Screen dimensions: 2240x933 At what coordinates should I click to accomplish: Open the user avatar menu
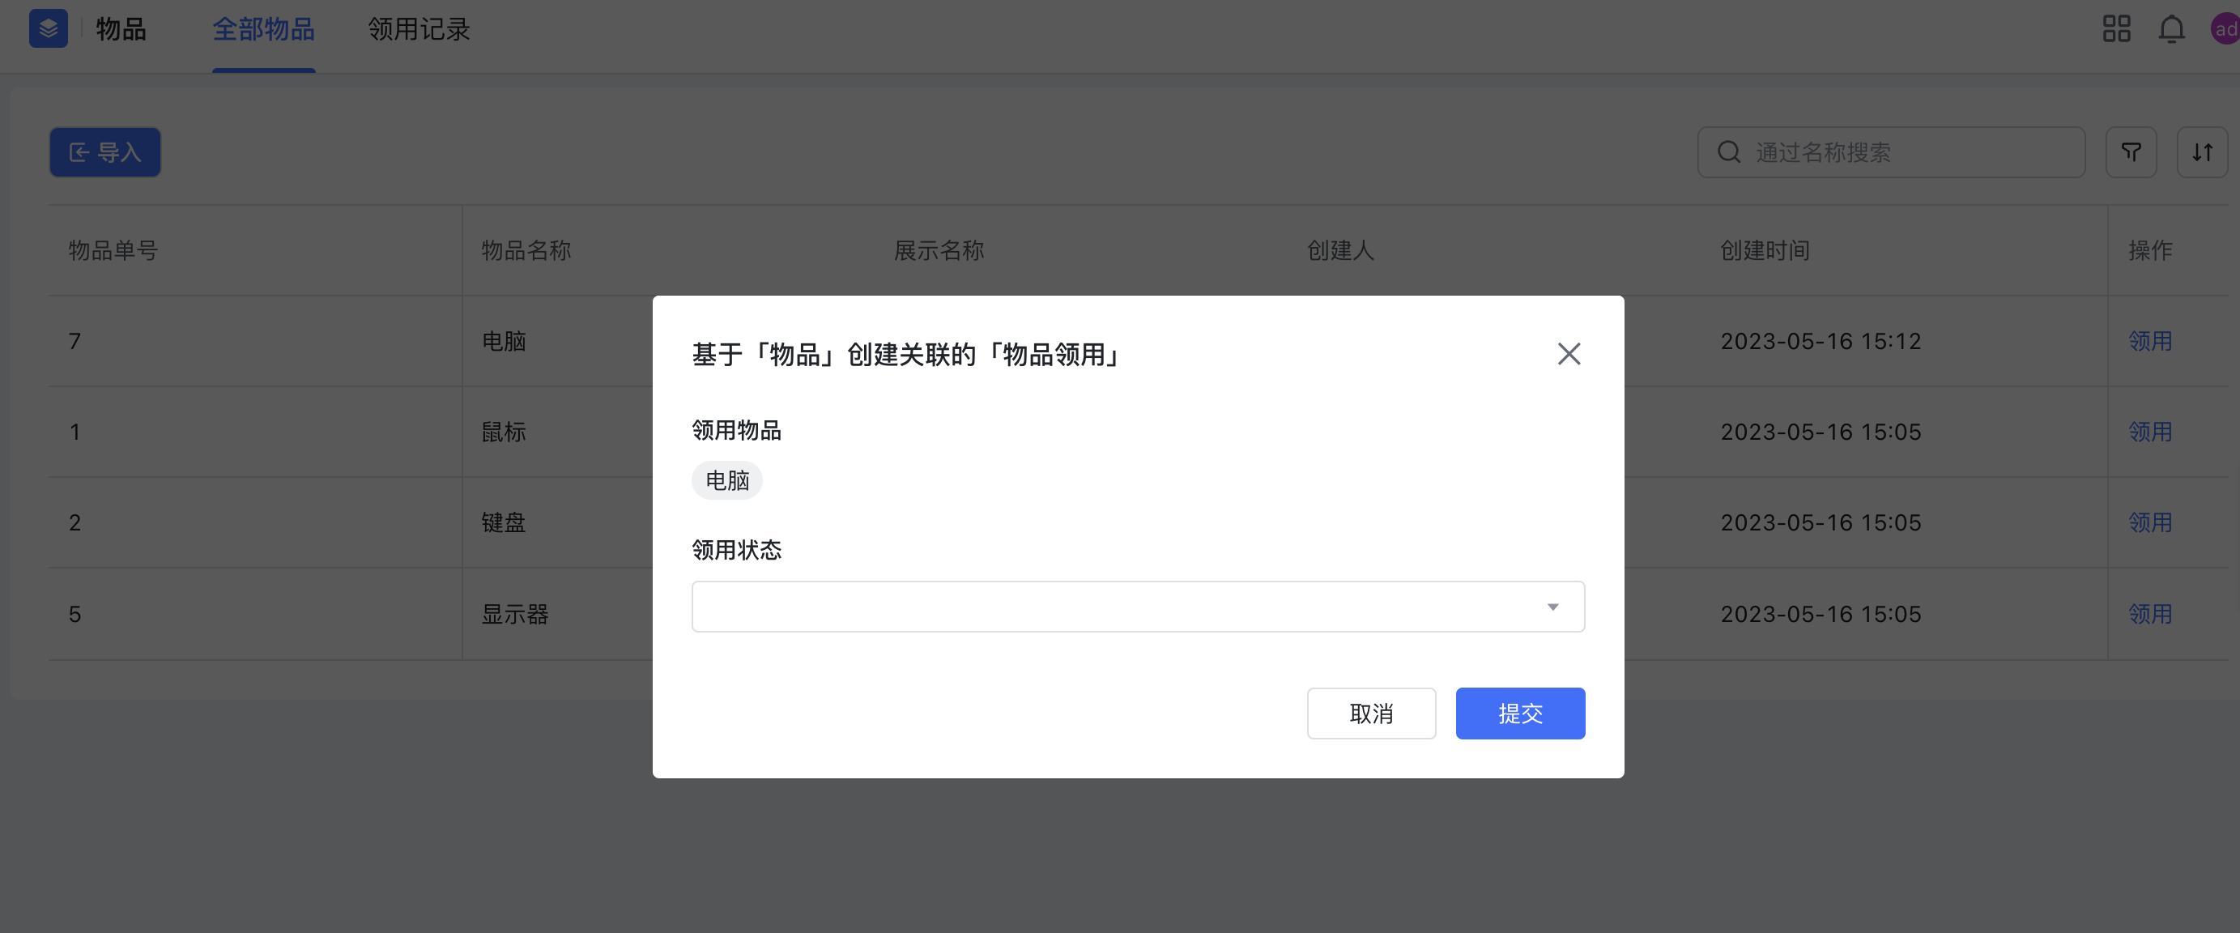coord(2225,28)
